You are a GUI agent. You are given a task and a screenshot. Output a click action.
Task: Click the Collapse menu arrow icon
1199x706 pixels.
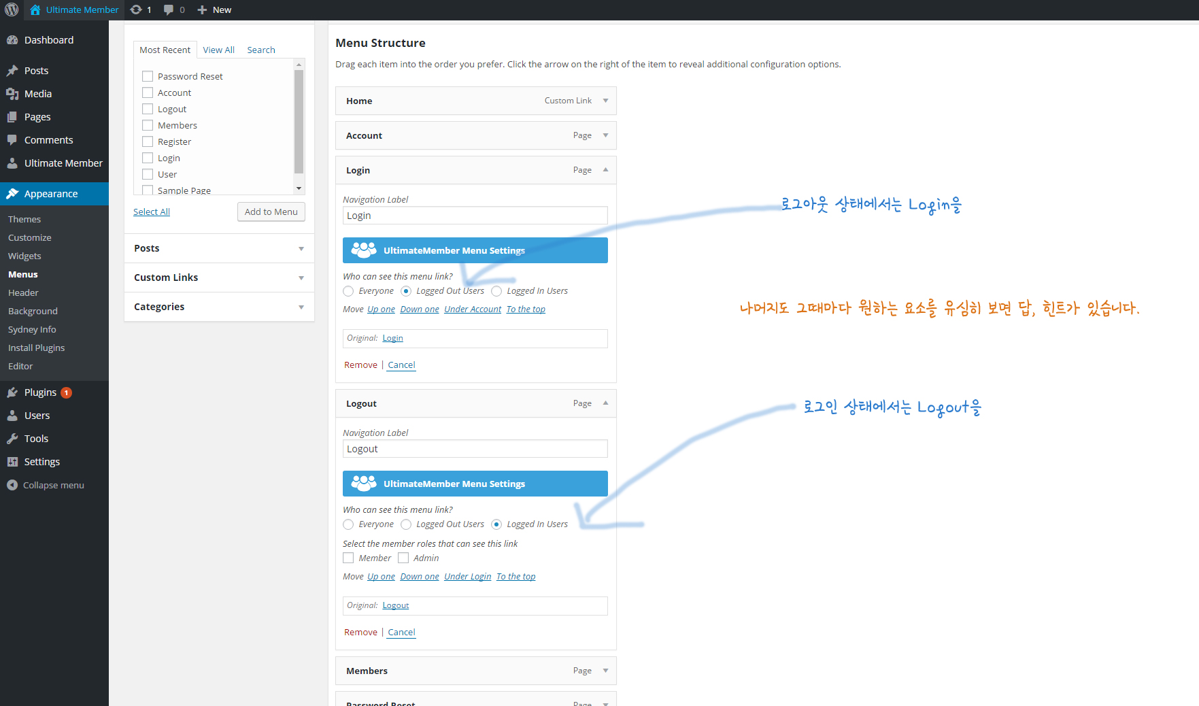point(12,485)
